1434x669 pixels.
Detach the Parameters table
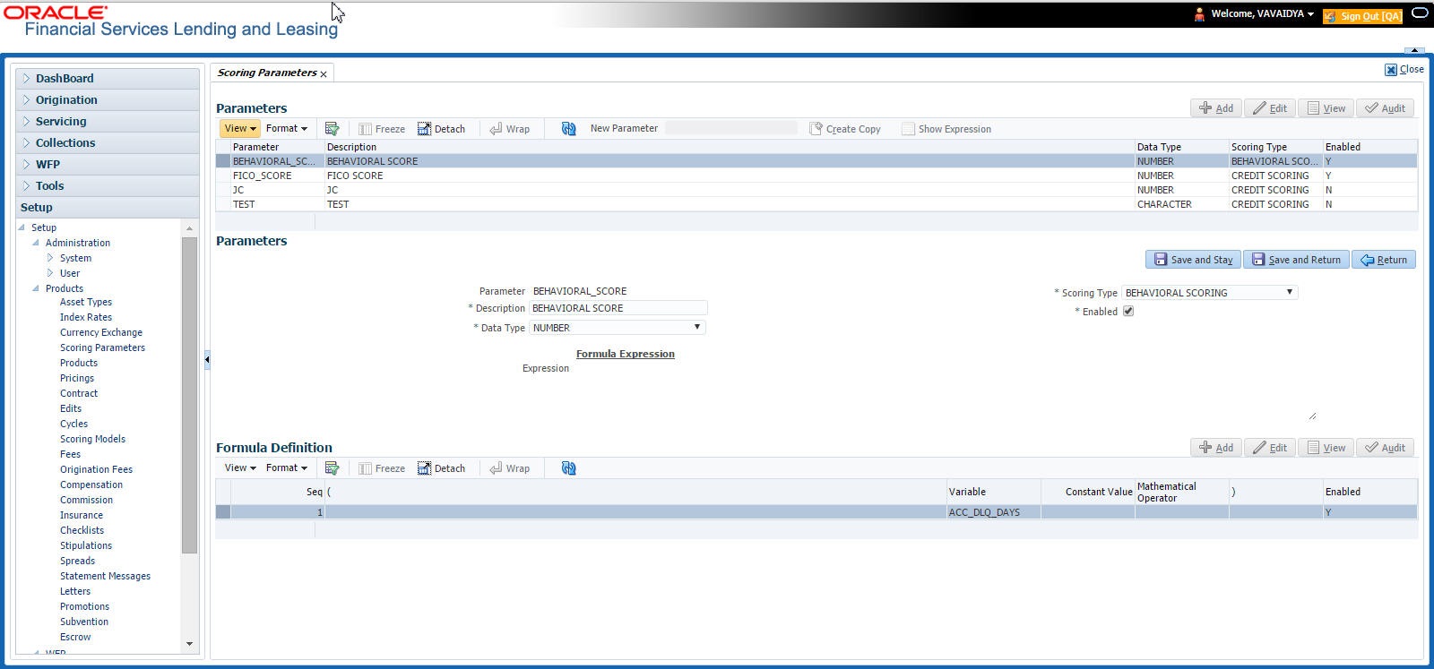tap(441, 129)
